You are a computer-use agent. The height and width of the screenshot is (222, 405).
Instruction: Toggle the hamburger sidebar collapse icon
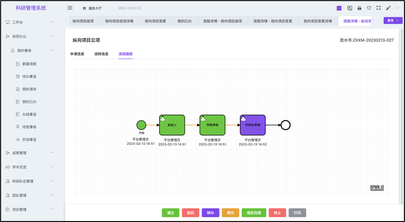70,8
